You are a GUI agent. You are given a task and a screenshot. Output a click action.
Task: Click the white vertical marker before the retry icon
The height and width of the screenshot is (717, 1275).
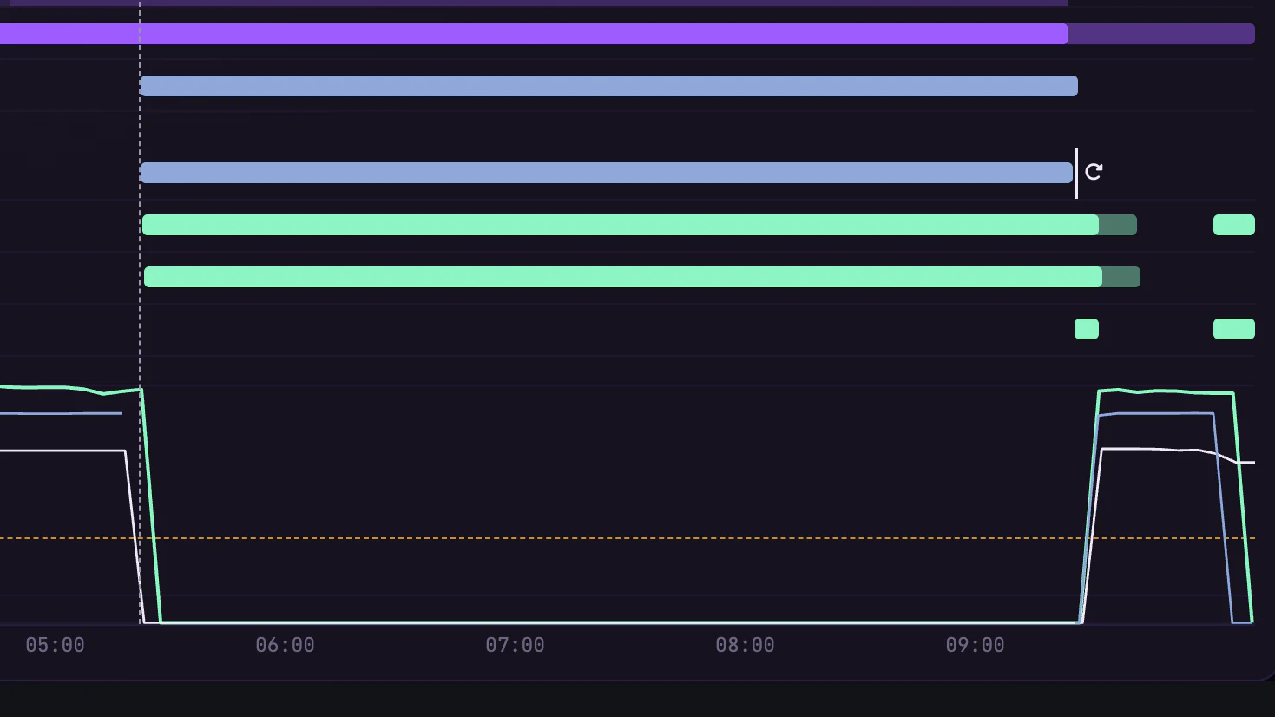[1076, 173]
